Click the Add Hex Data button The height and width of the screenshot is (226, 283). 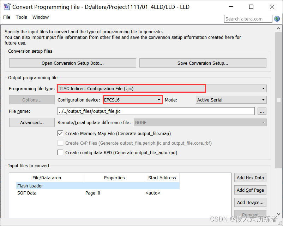[x=250, y=178]
